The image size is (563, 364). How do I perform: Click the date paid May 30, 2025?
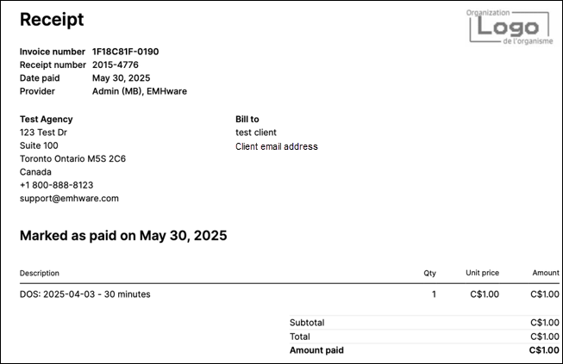tap(121, 78)
